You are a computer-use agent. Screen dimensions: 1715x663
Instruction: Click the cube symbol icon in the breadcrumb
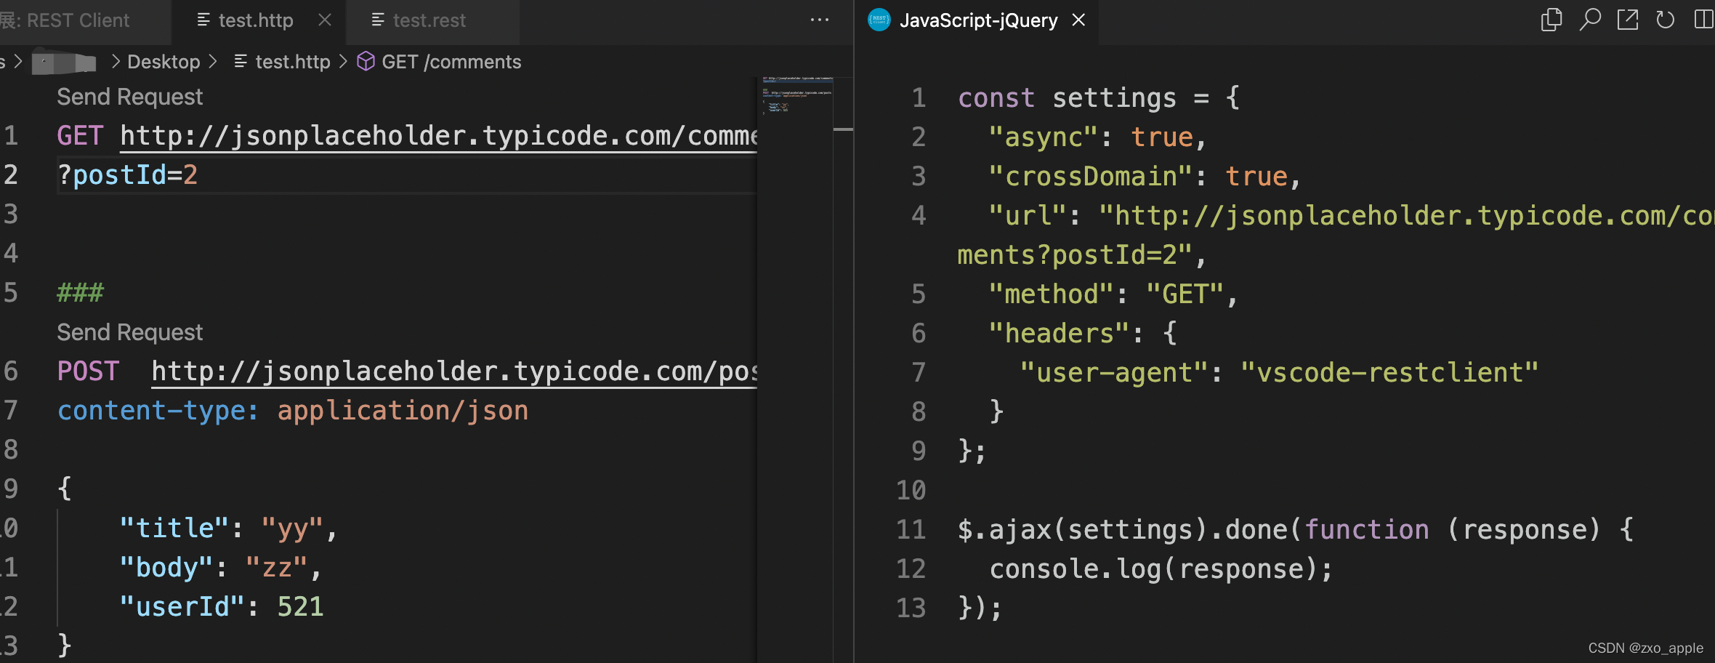click(366, 61)
